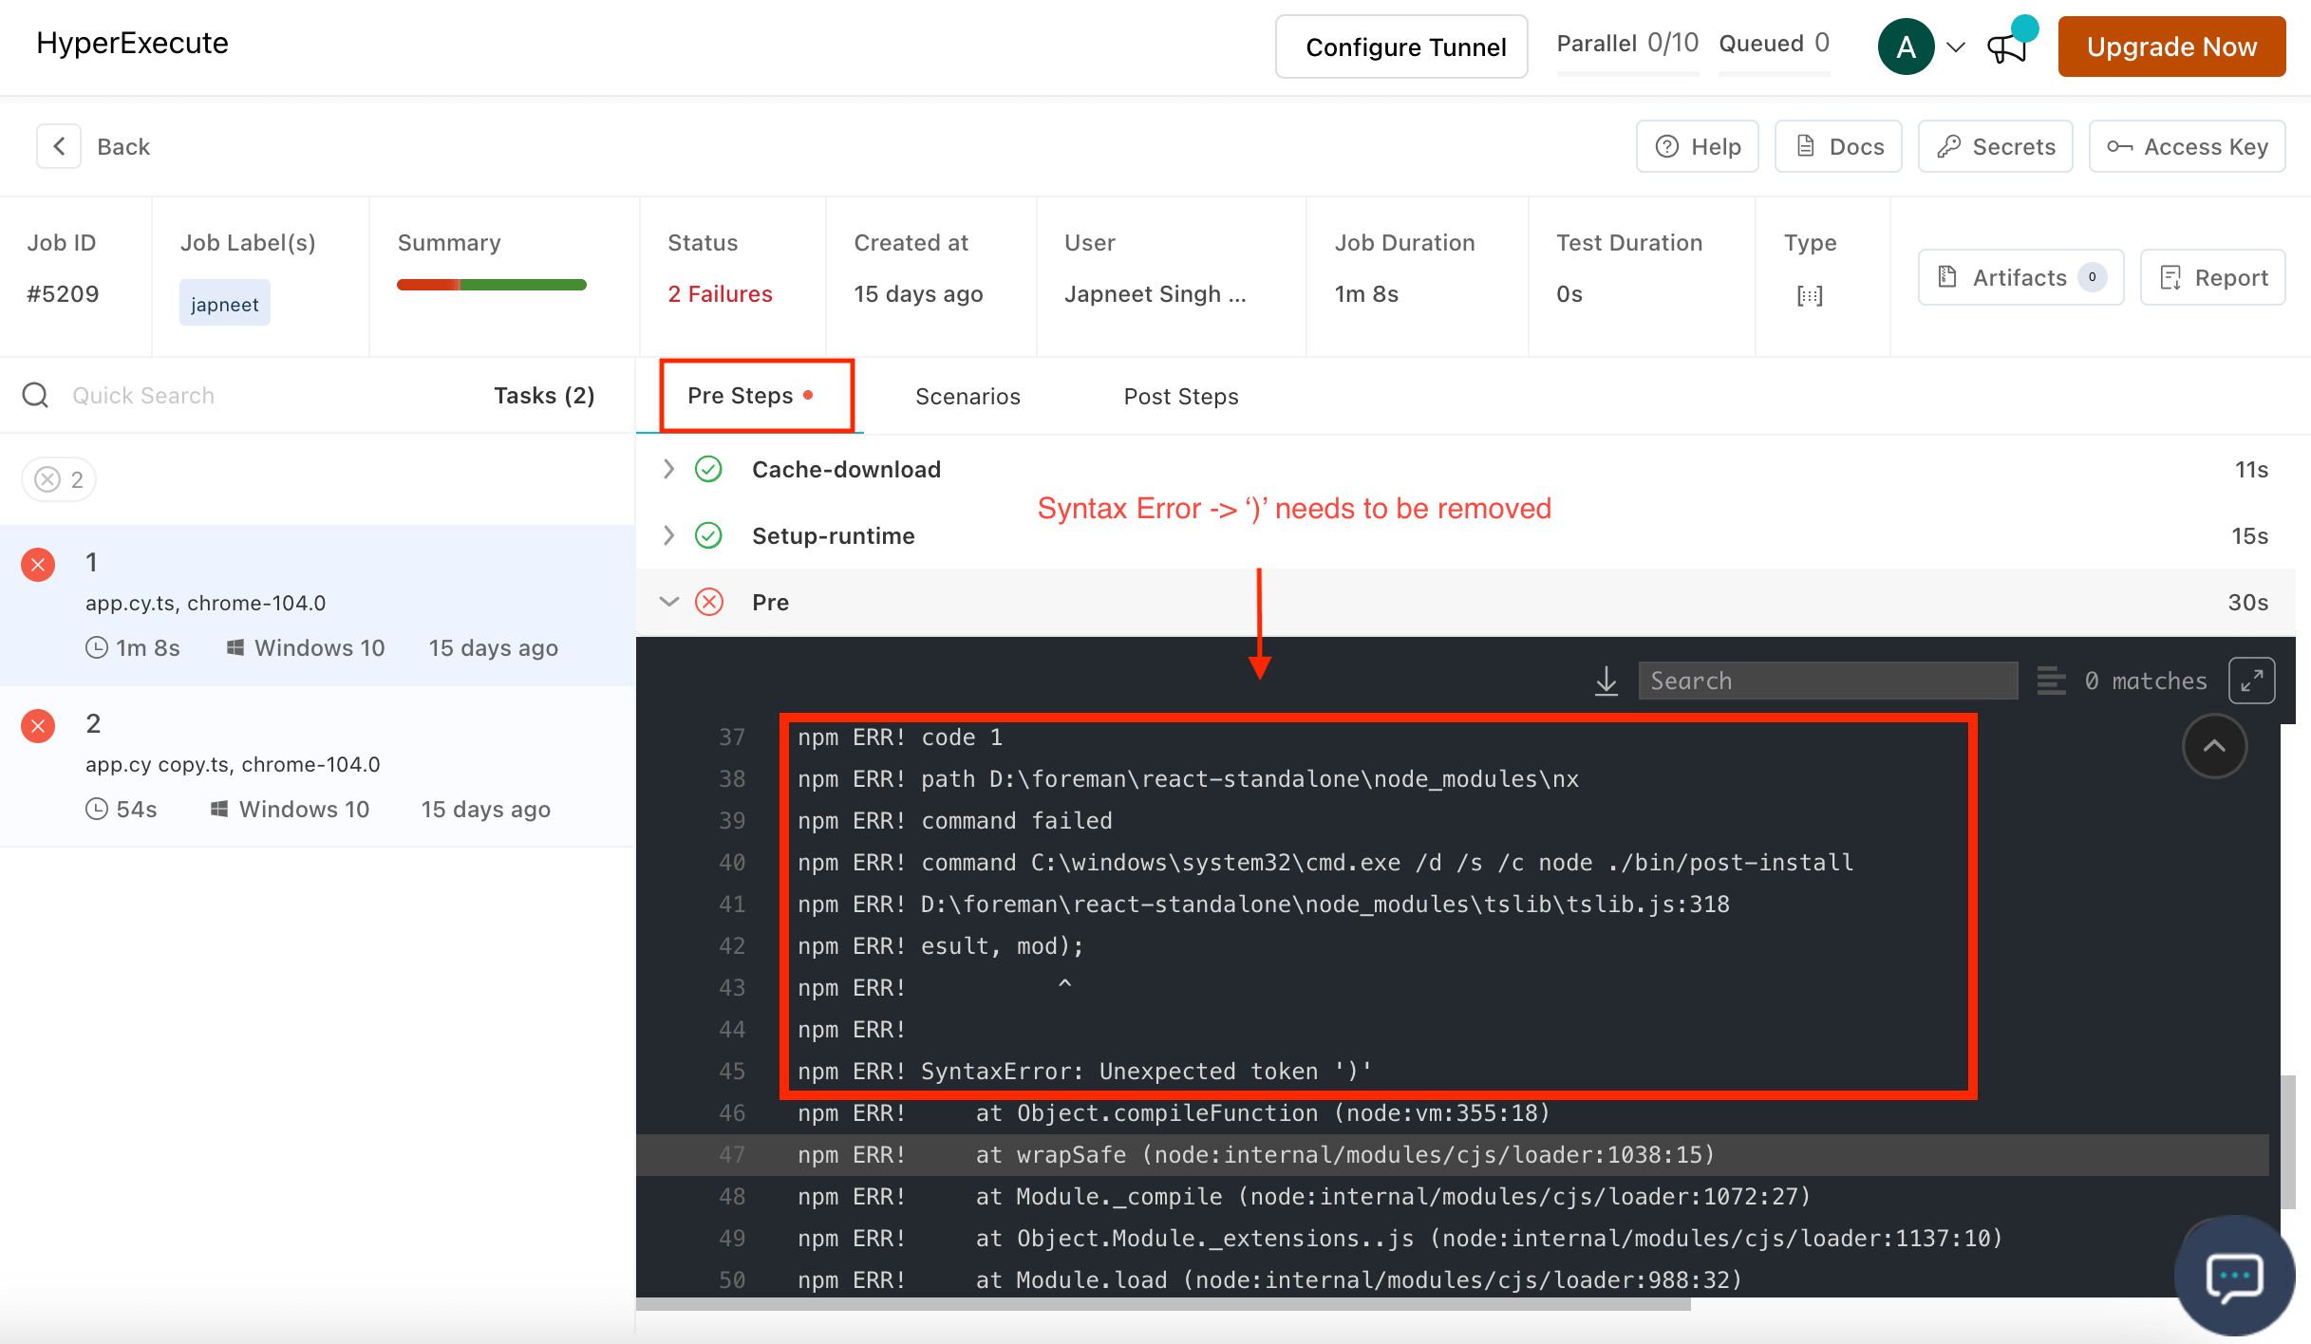
Task: Click the Back arrow button
Action: (x=59, y=146)
